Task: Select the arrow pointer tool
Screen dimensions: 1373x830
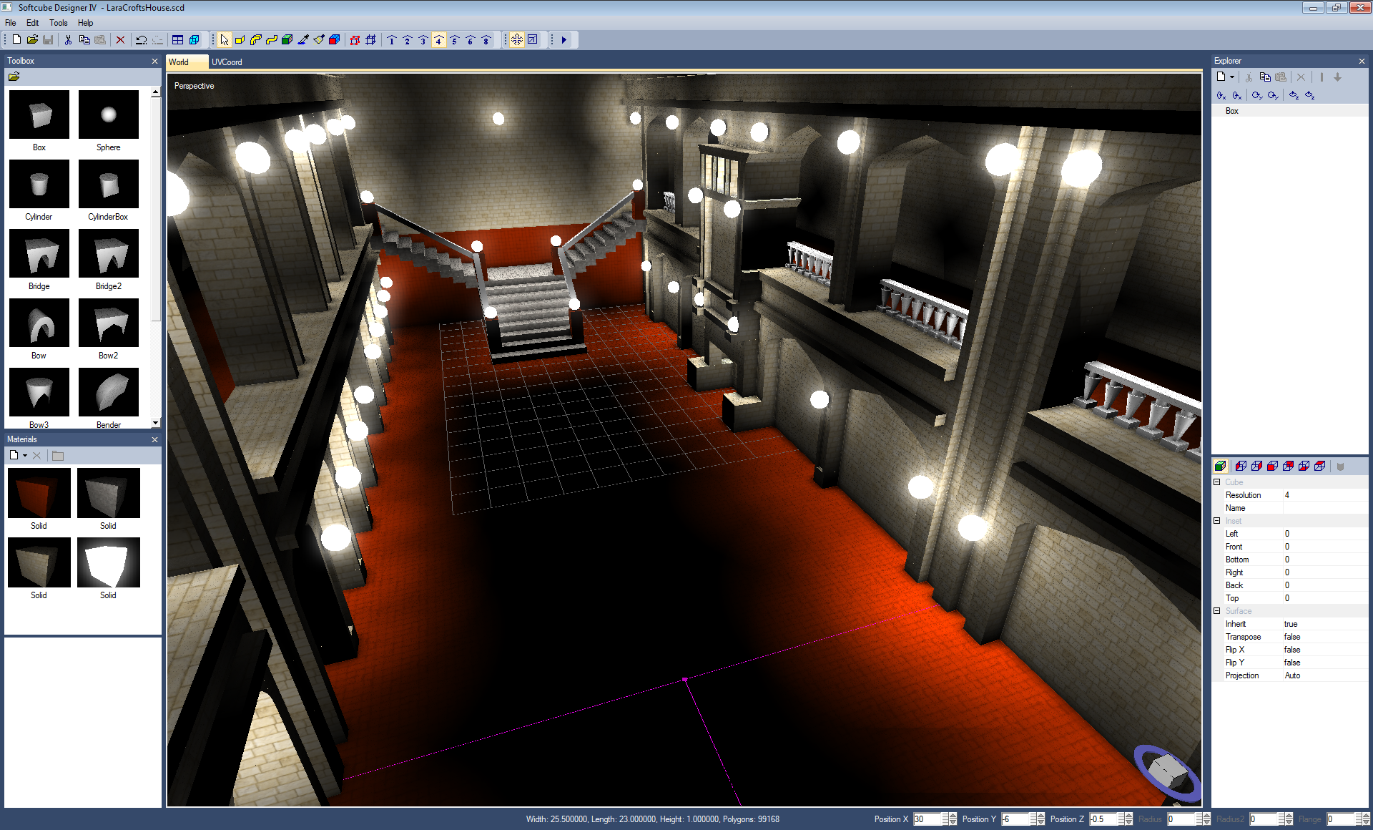Action: 225,40
